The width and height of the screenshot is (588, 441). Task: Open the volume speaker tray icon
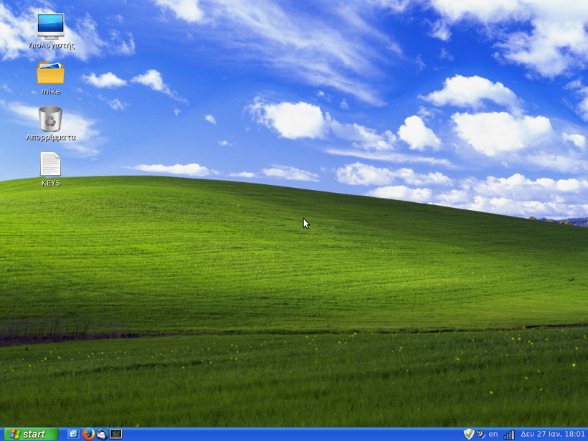point(480,435)
